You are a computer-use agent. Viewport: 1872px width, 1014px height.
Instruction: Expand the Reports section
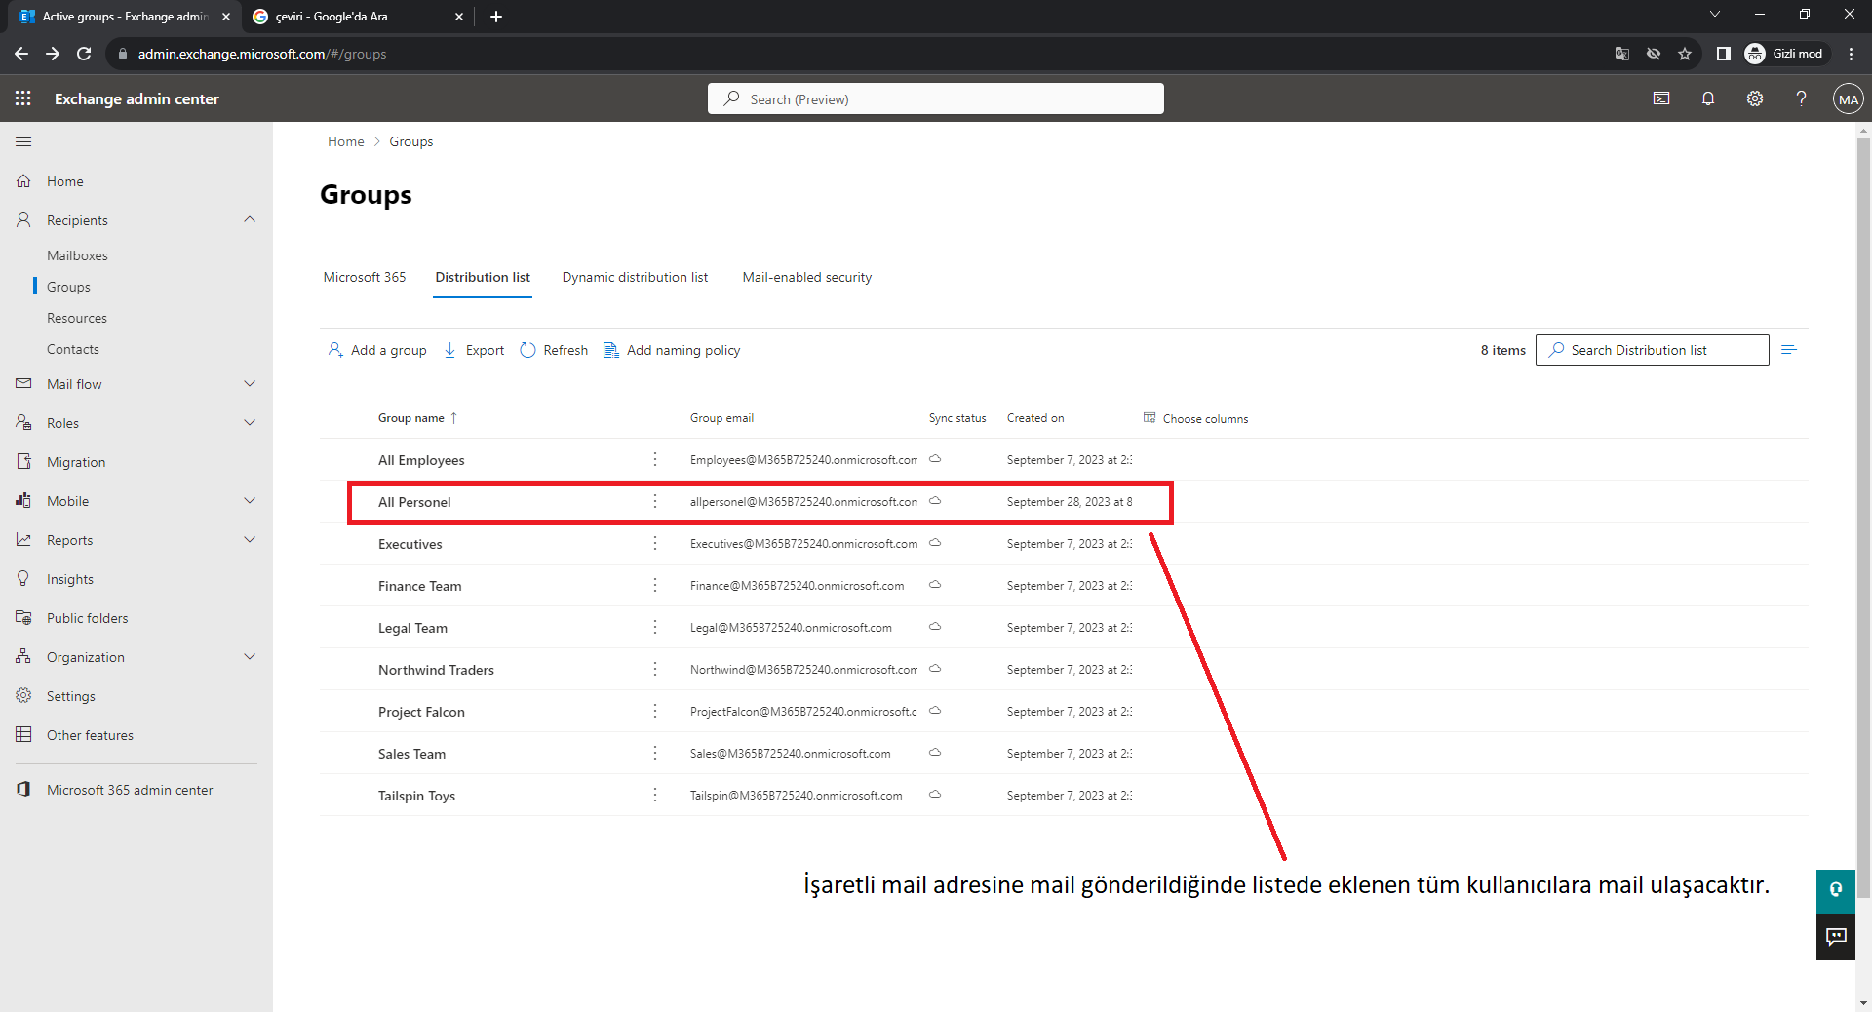click(x=250, y=540)
